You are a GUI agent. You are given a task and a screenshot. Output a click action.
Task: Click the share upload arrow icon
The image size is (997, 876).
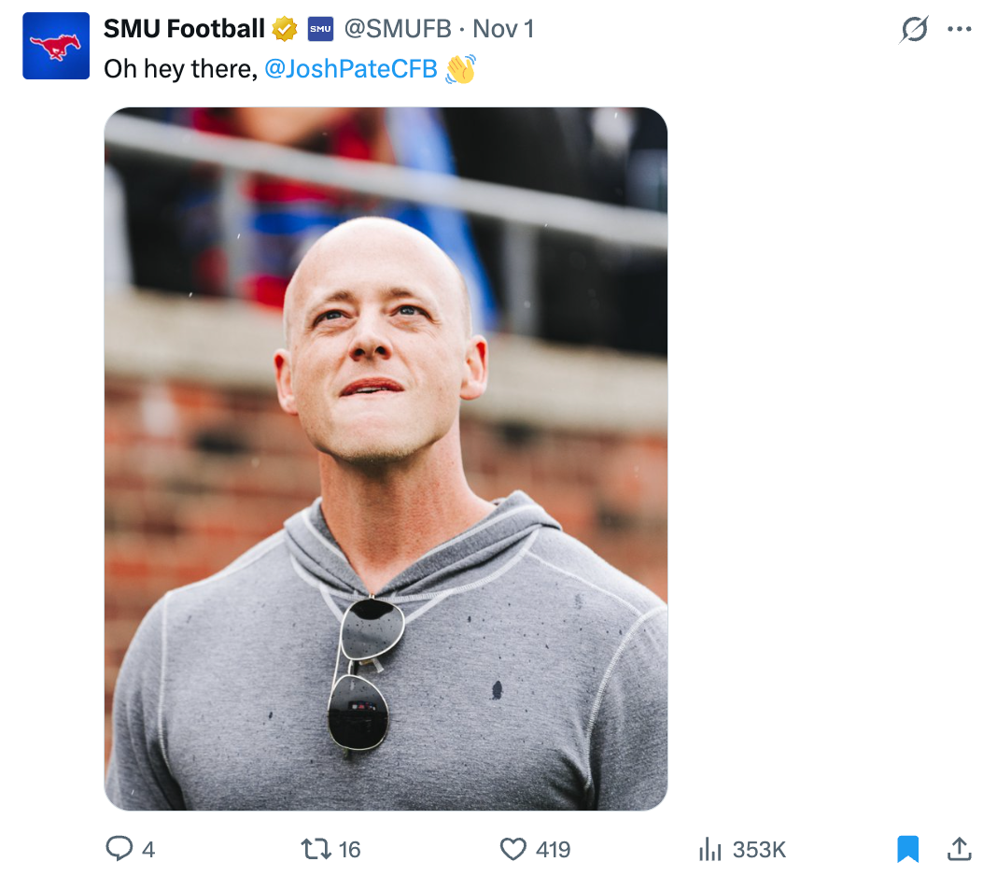pyautogui.click(x=959, y=848)
